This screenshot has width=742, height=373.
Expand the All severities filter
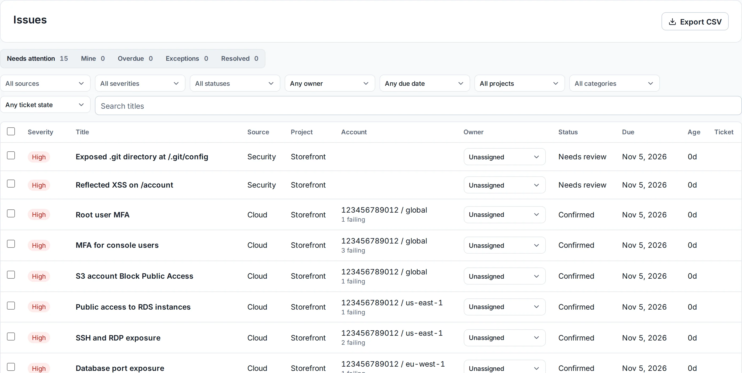pyautogui.click(x=140, y=83)
